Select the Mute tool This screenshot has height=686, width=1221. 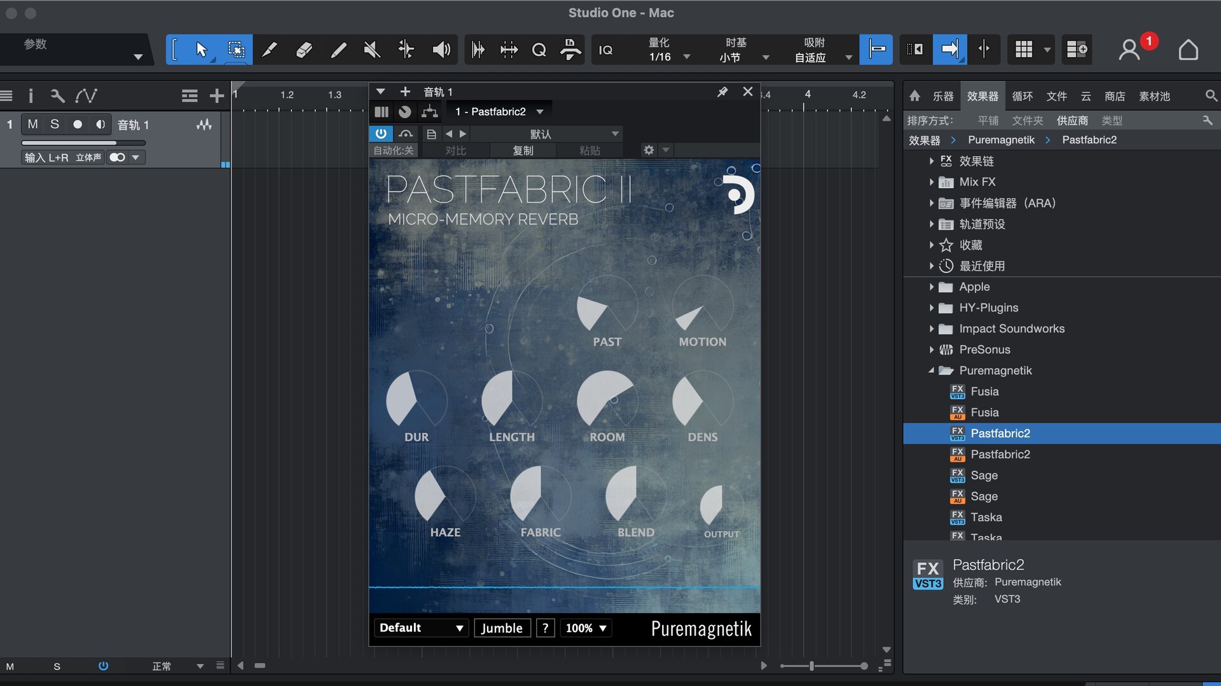[372, 50]
